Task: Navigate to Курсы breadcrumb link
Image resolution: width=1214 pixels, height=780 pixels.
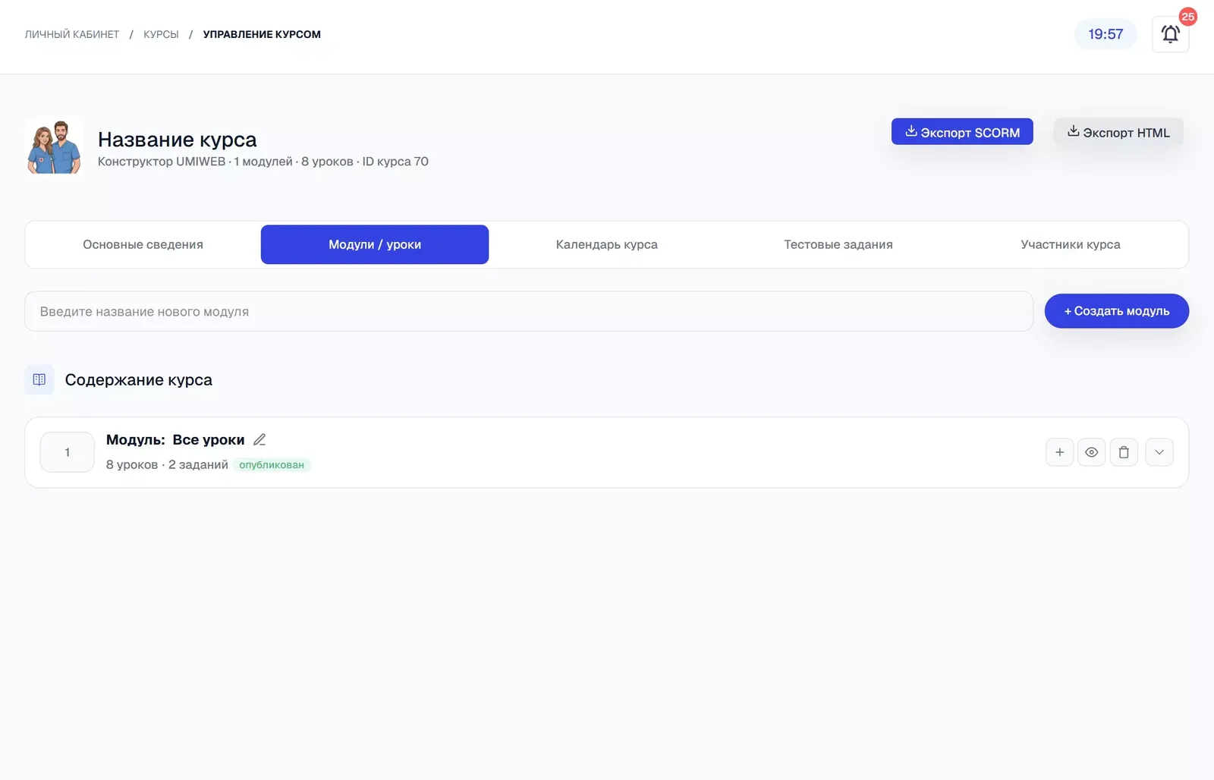Action: coord(161,34)
